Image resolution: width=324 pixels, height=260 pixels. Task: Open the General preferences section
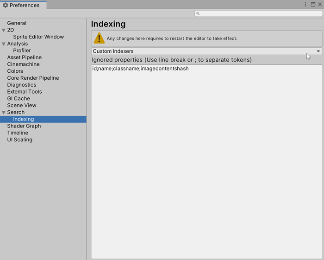coord(17,23)
